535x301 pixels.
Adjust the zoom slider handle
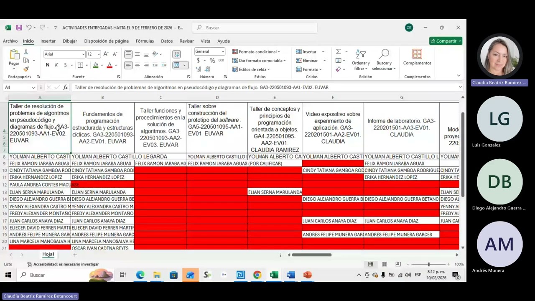coord(428,264)
